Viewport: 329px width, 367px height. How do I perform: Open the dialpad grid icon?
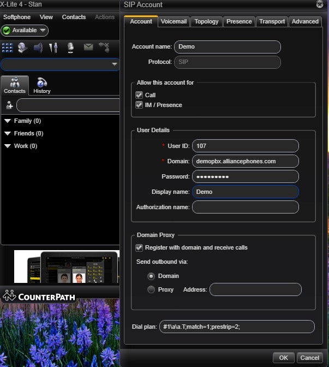8,48
